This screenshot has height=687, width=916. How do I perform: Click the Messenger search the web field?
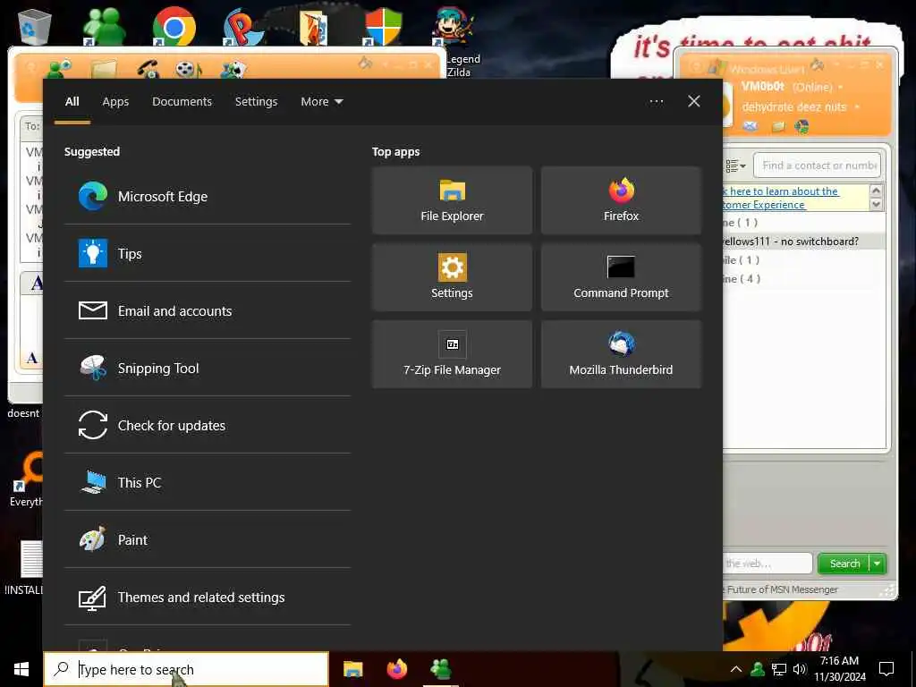click(x=768, y=564)
